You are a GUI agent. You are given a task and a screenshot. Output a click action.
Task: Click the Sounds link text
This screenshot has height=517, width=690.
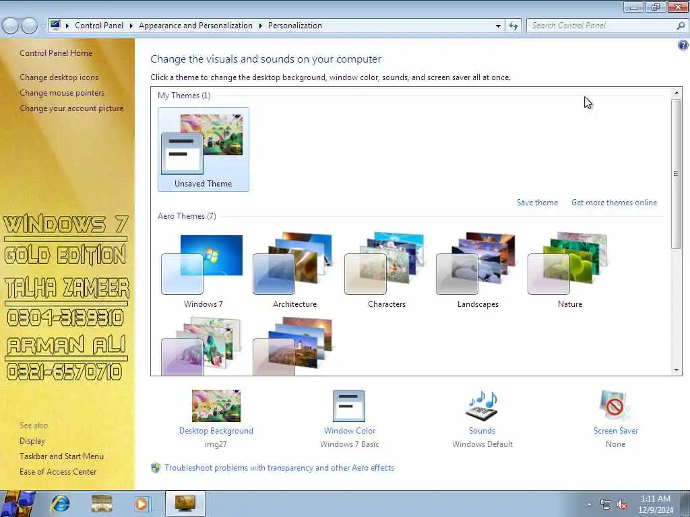pos(482,431)
